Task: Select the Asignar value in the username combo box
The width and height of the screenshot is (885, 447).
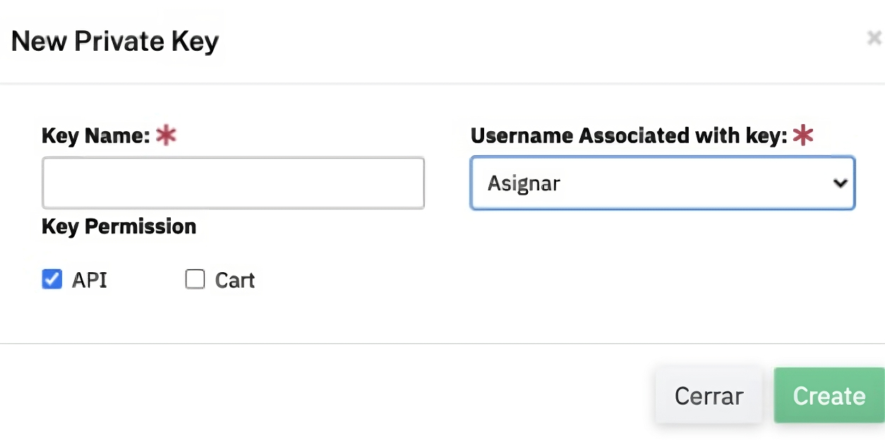Action: (x=524, y=184)
